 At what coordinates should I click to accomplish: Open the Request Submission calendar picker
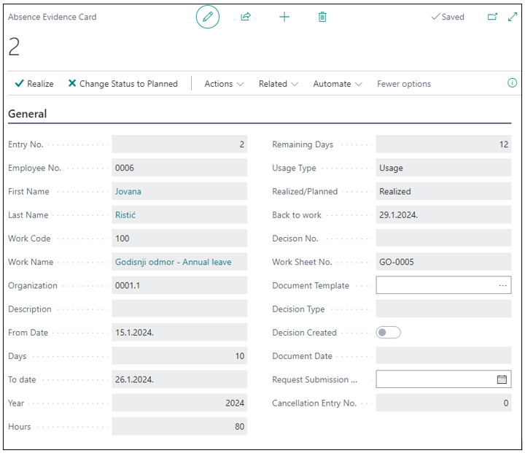[x=502, y=379]
